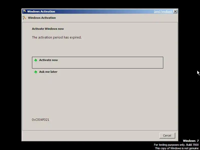Click the keys icon in the title bar

click(x=24, y=11)
